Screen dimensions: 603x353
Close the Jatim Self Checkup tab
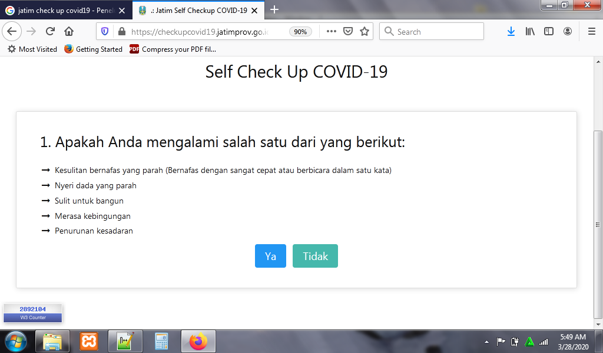254,11
